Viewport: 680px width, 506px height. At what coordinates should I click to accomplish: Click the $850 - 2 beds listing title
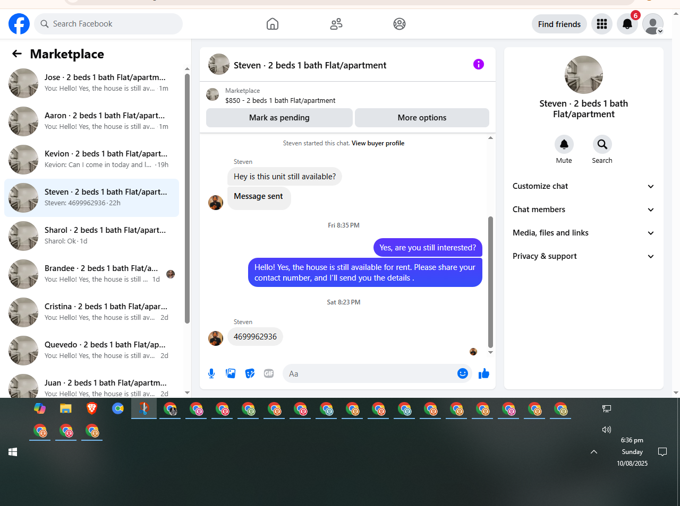pos(280,100)
